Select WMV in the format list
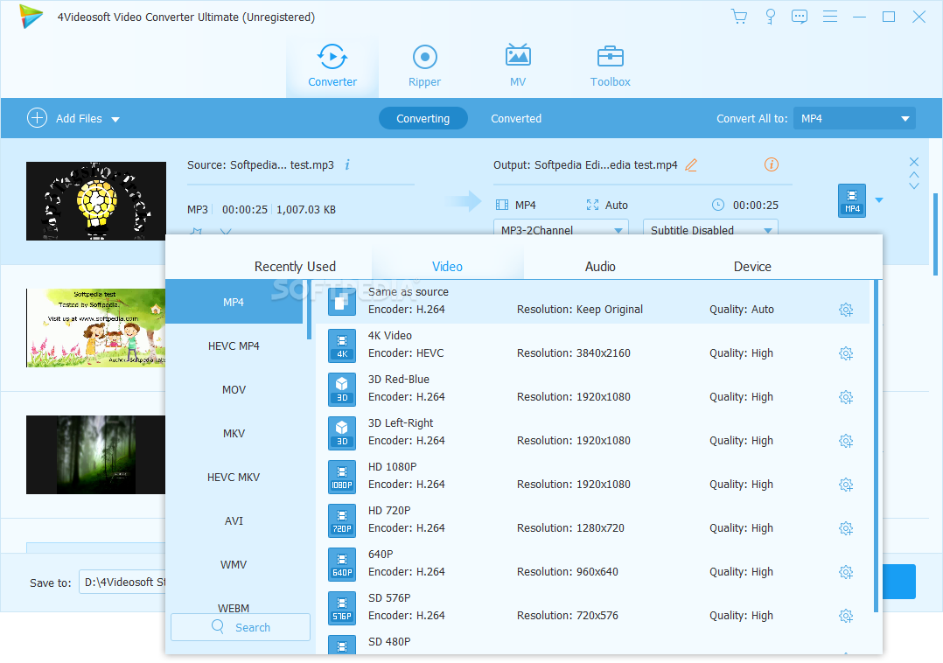Image resolution: width=943 pixels, height=663 pixels. coord(234,564)
